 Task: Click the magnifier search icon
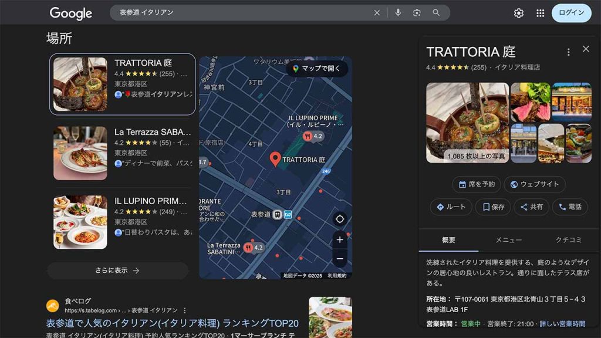[436, 13]
